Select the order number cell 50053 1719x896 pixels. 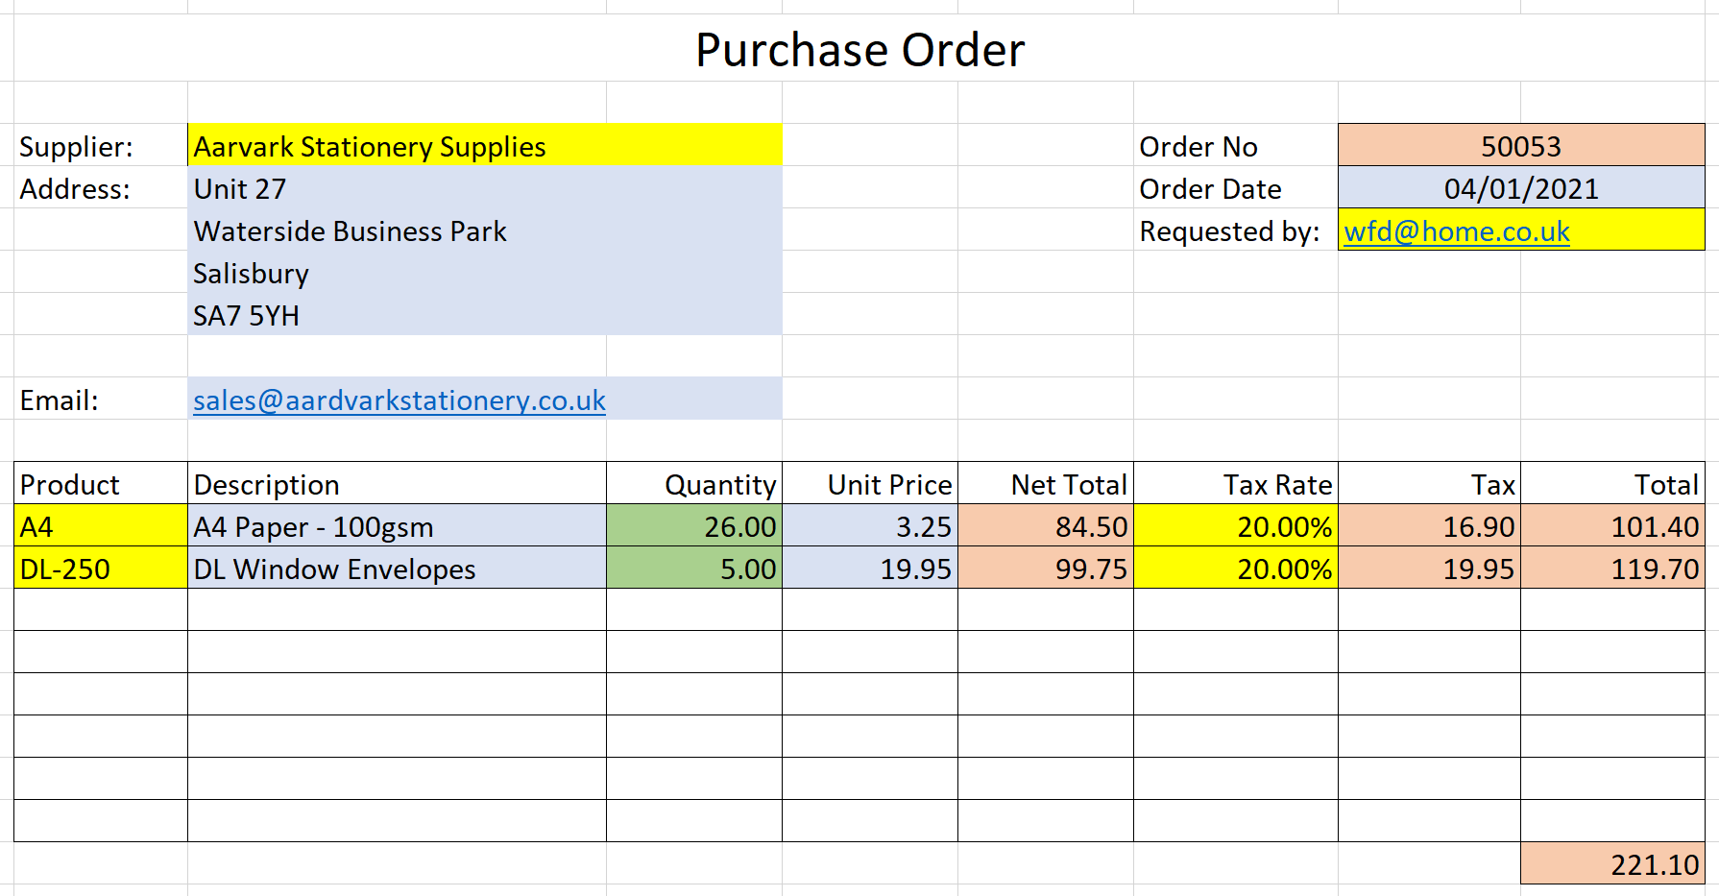click(1520, 146)
